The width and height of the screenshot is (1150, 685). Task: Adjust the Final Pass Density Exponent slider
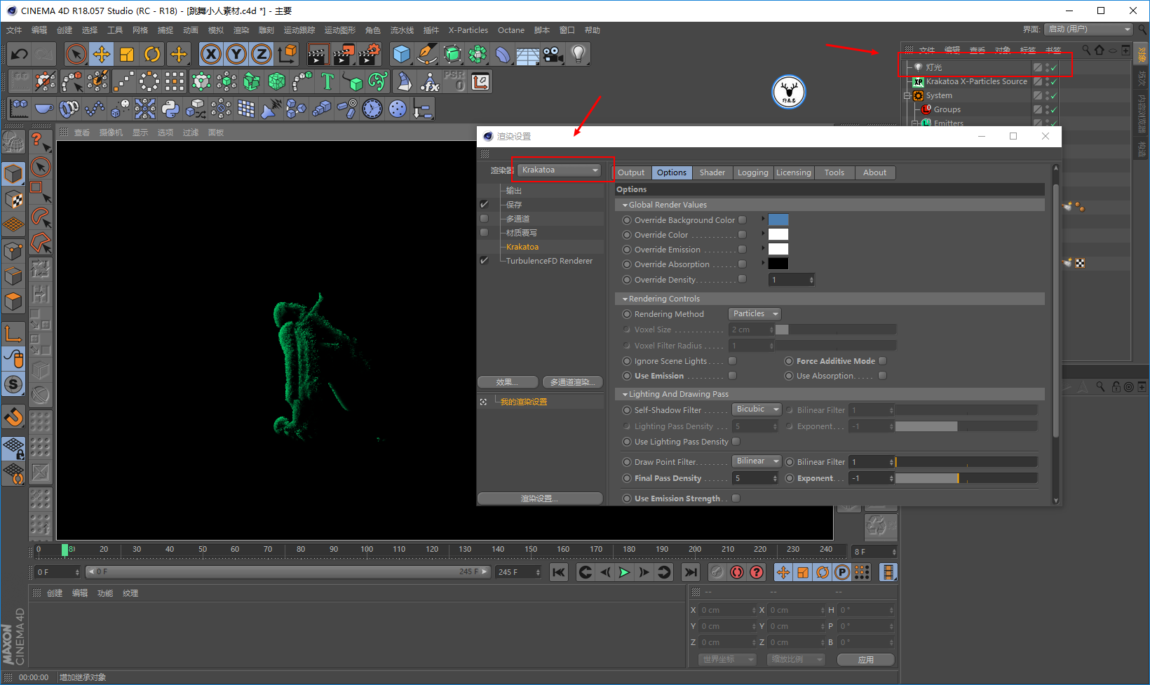coord(966,478)
